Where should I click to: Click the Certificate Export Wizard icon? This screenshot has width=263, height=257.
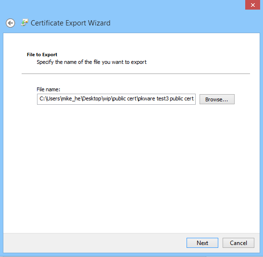[x=25, y=23]
